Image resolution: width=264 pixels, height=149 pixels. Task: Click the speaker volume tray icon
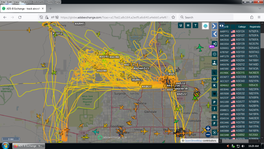[243, 146]
